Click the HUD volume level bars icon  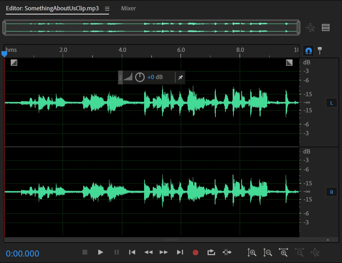pos(128,77)
